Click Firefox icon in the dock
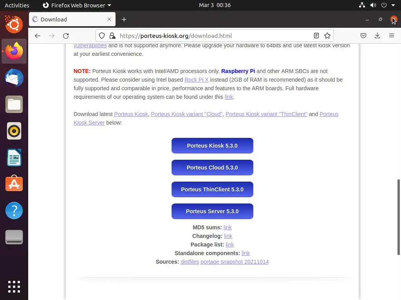 coord(14,51)
